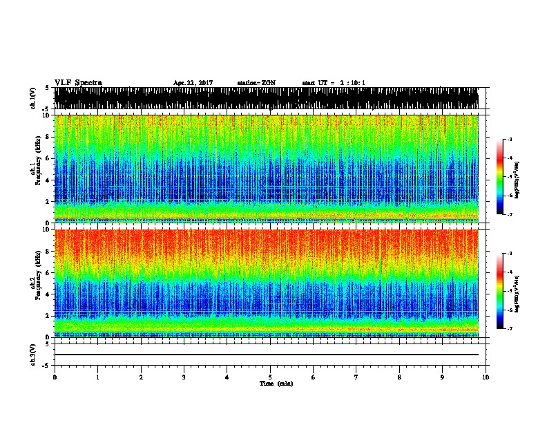Image resolution: width=547 pixels, height=423 pixels.
Task: Click the ch.2 color bar units label
Action: click(517, 294)
